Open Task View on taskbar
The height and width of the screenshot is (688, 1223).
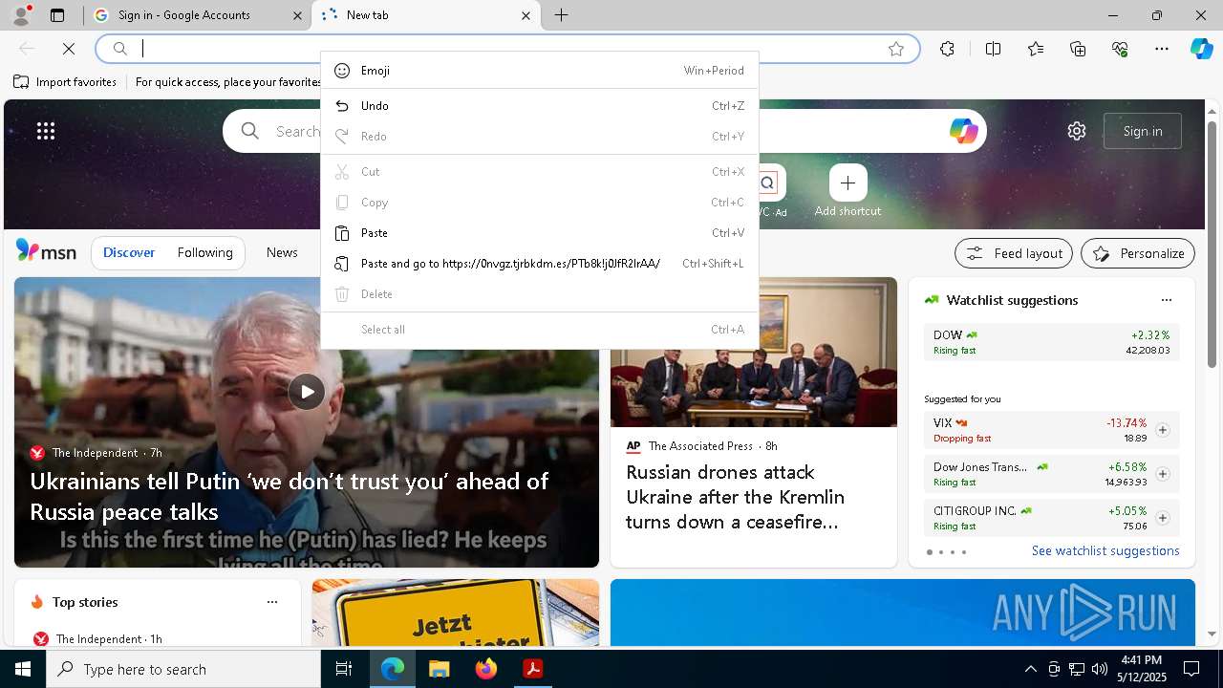pos(344,669)
